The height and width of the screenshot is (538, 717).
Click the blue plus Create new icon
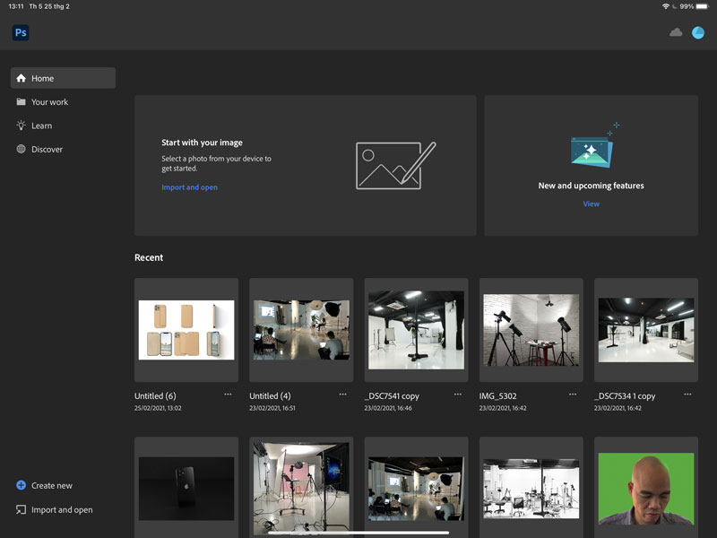(21, 485)
